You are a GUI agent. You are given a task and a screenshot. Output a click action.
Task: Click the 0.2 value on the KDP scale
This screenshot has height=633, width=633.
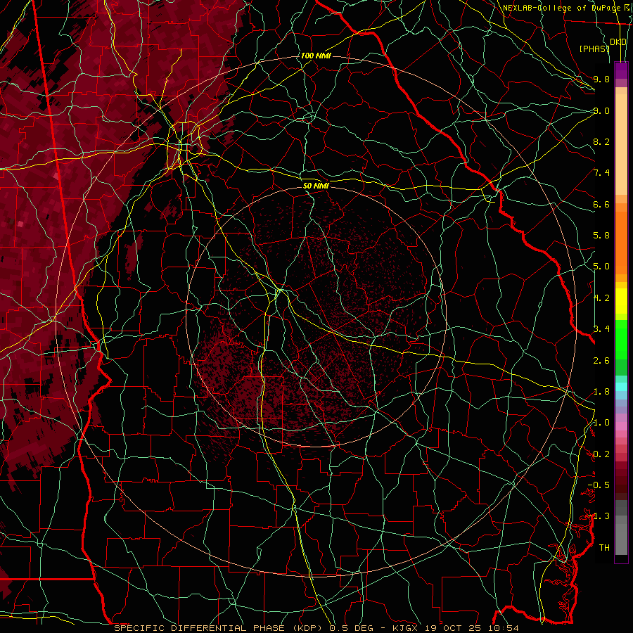click(x=601, y=454)
